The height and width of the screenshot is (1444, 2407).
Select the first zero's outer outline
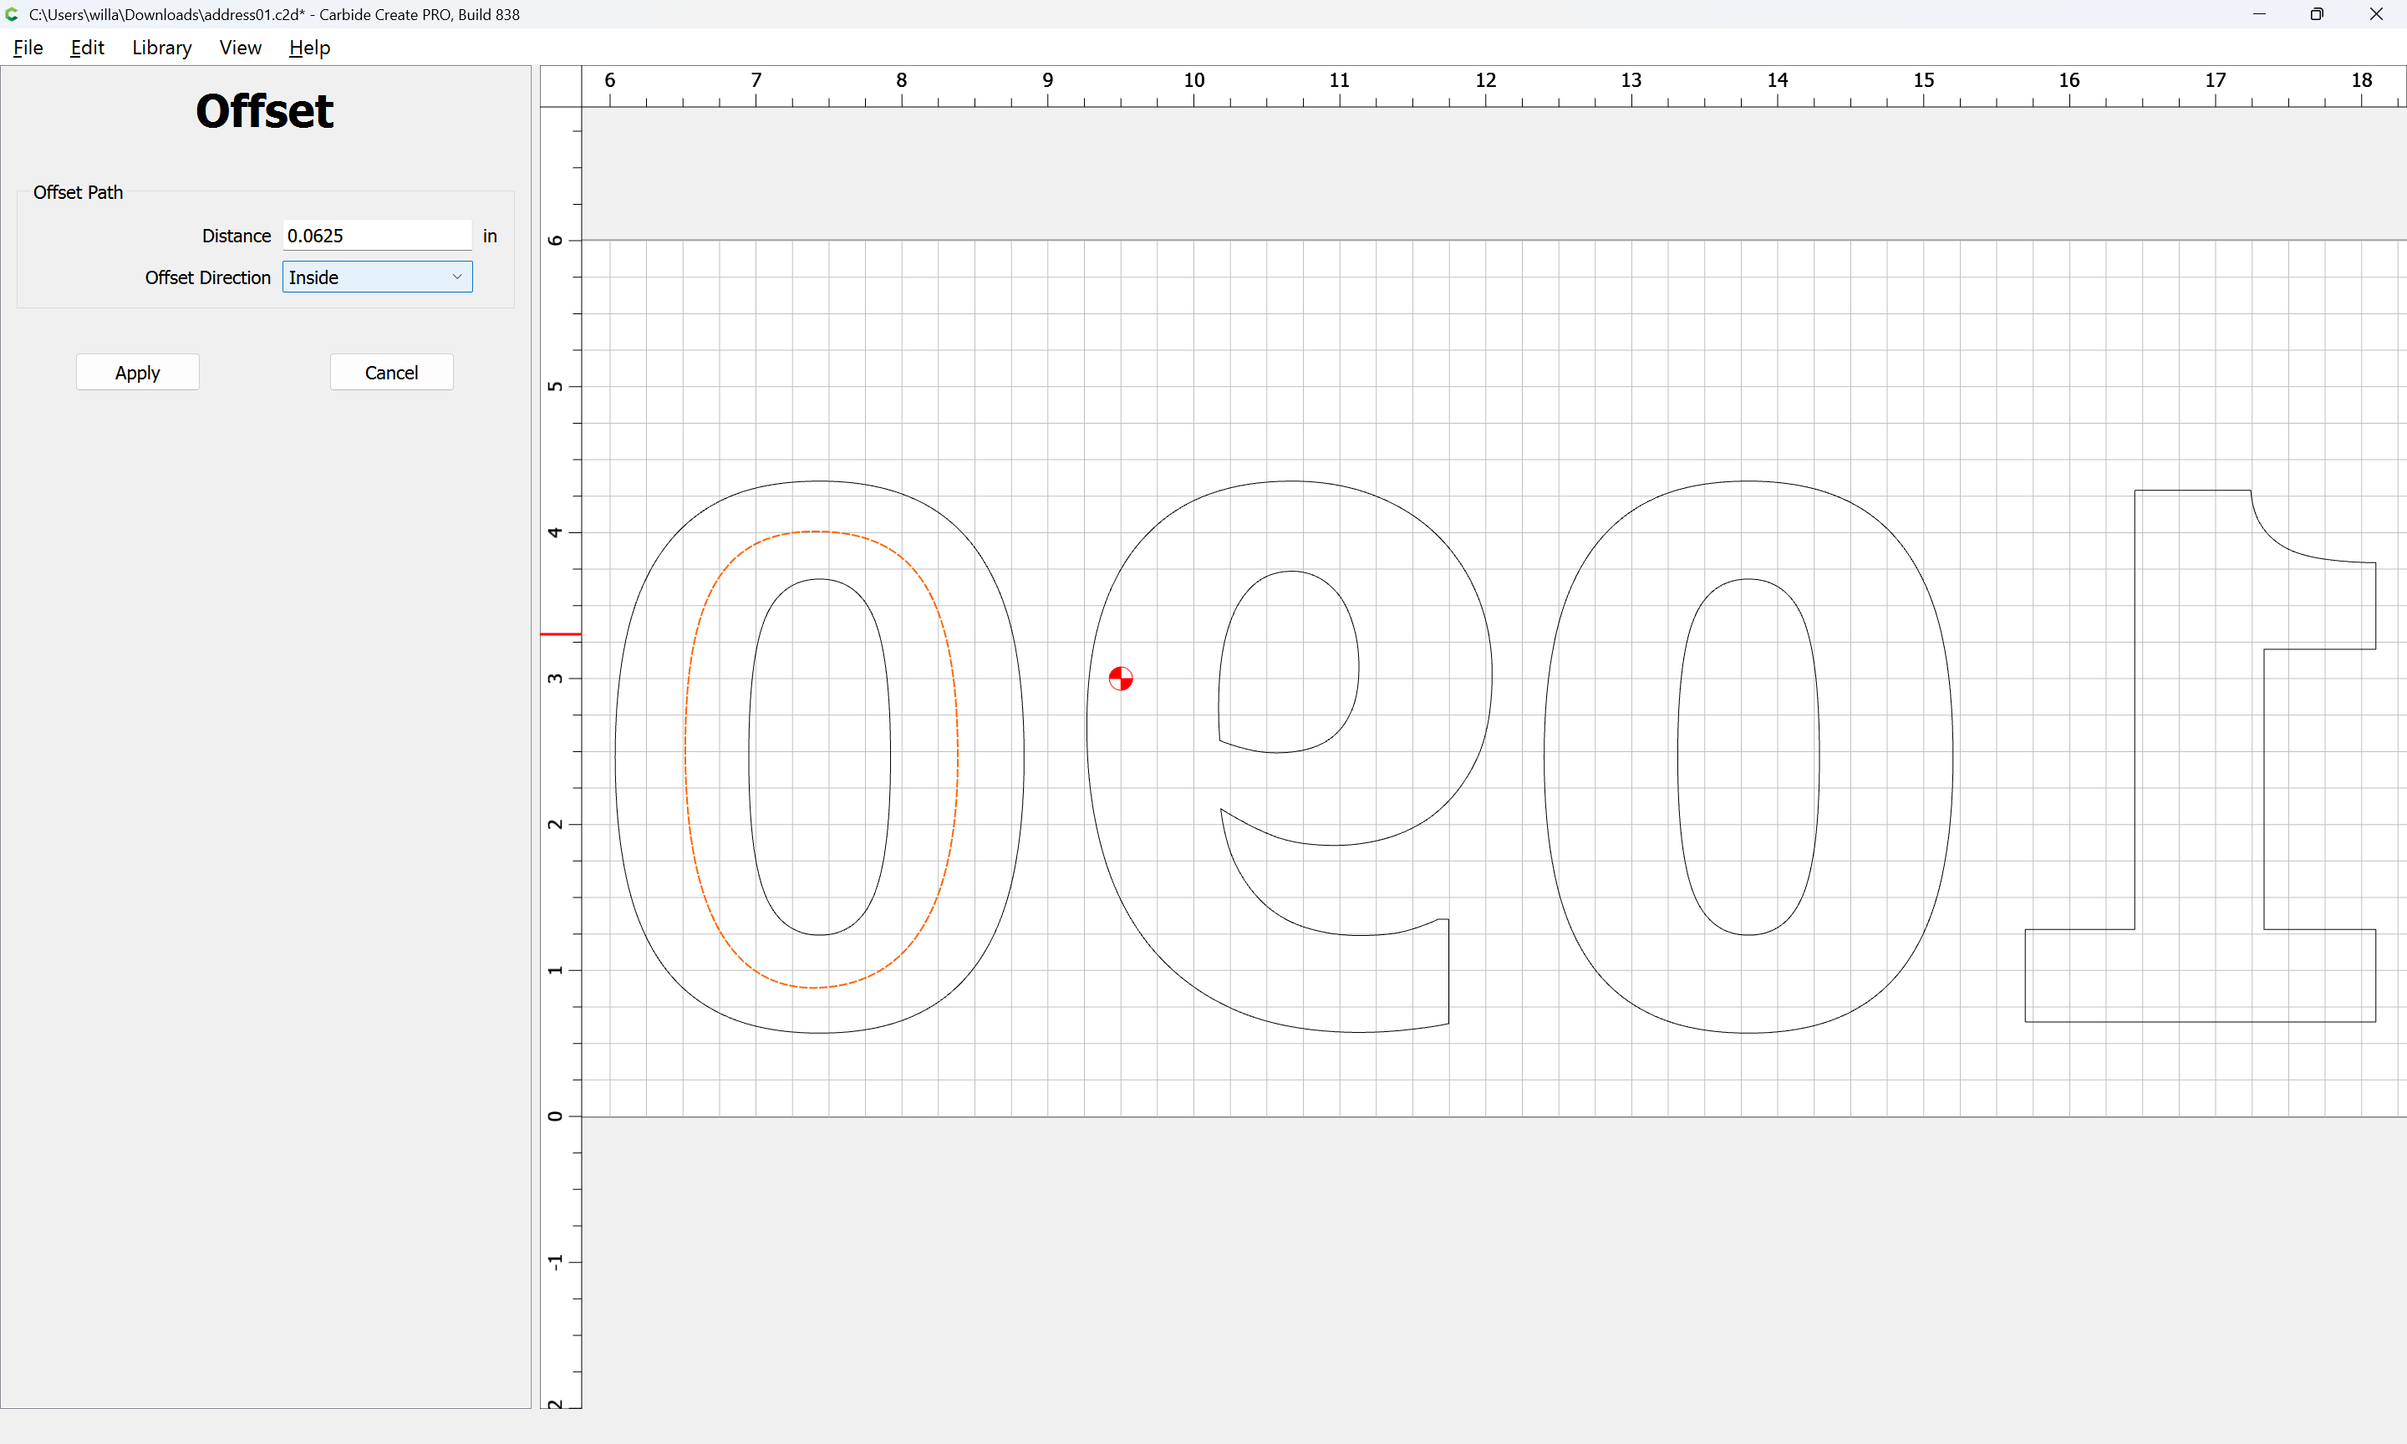click(616, 759)
